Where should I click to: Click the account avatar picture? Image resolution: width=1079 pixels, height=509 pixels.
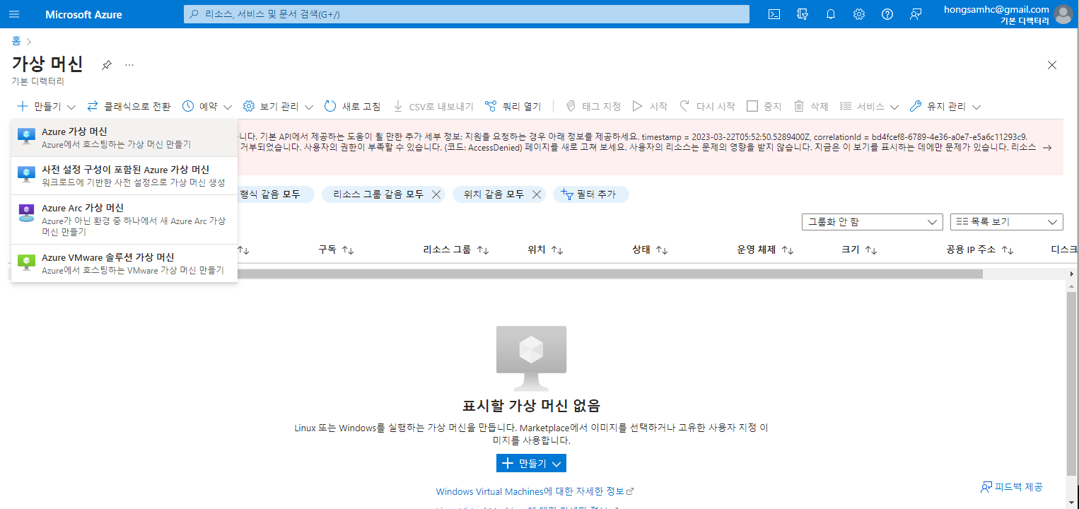[x=1063, y=14]
